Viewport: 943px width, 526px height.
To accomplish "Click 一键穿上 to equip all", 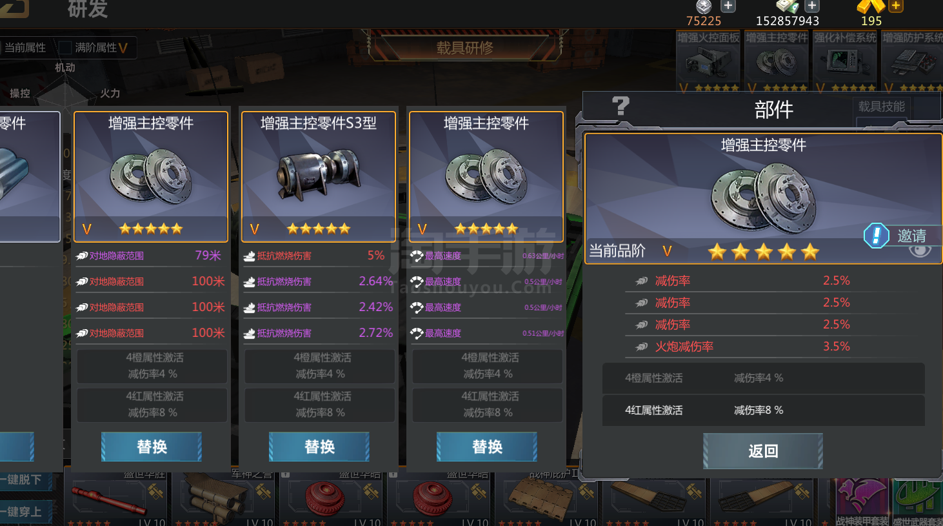I will coord(21,512).
